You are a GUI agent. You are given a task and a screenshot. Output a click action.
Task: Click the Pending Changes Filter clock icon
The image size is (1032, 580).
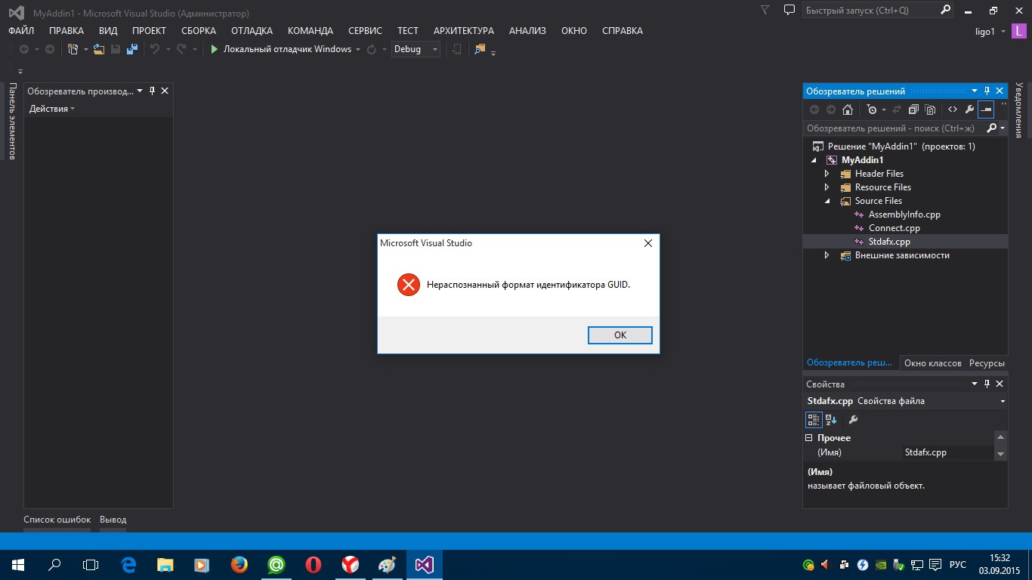(872, 110)
